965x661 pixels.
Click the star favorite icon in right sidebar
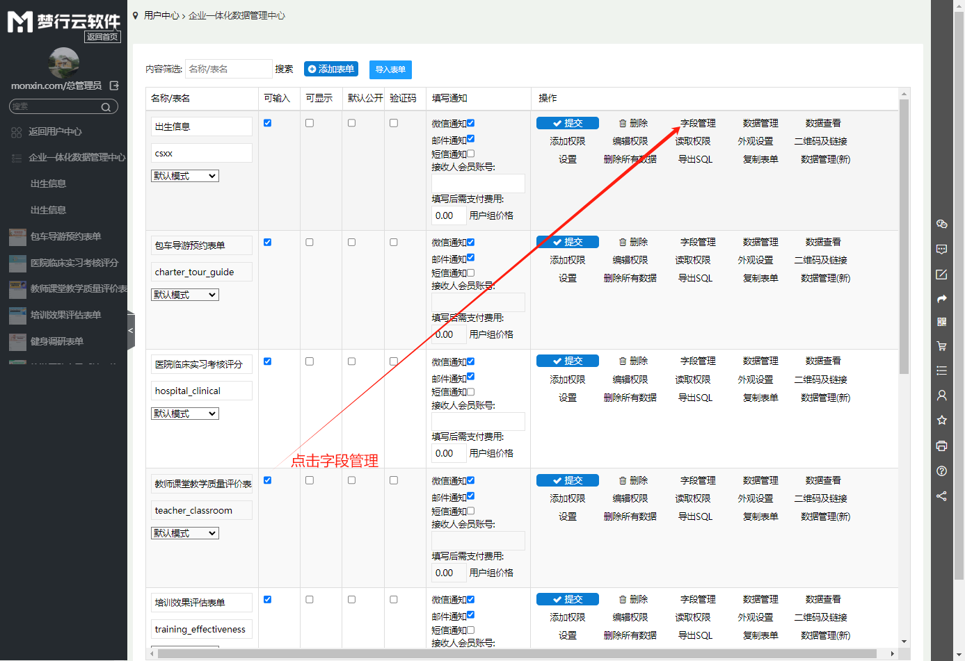pyautogui.click(x=941, y=420)
